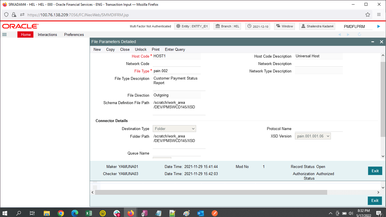Click Copy in the form toolbar
The height and width of the screenshot is (217, 386).
tap(110, 49)
